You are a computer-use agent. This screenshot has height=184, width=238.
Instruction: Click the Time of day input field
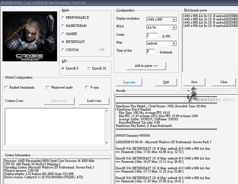point(151,52)
